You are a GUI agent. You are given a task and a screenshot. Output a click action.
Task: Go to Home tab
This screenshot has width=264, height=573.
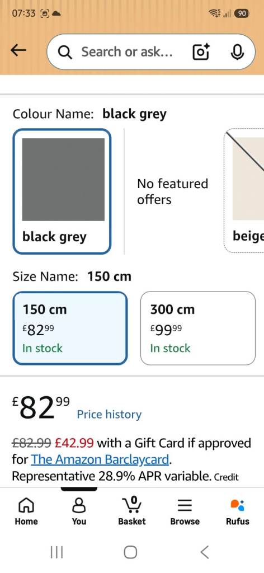26,512
